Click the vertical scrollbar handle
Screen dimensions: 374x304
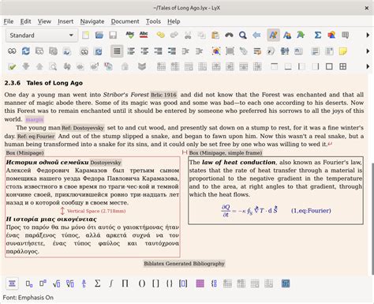click(372, 219)
